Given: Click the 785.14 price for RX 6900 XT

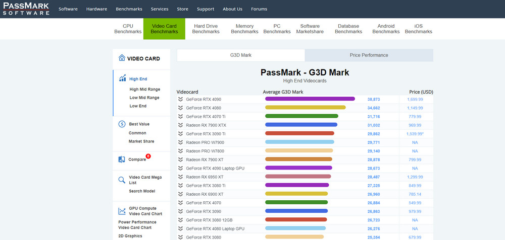Looking at the screenshot, I should coord(415,194).
